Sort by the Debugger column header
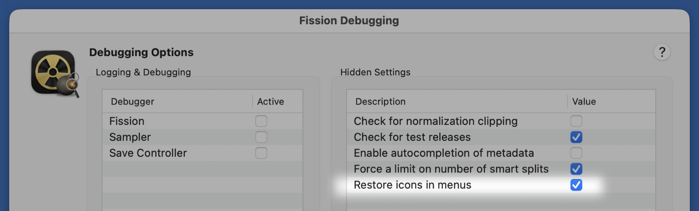699x211 pixels. (132, 102)
